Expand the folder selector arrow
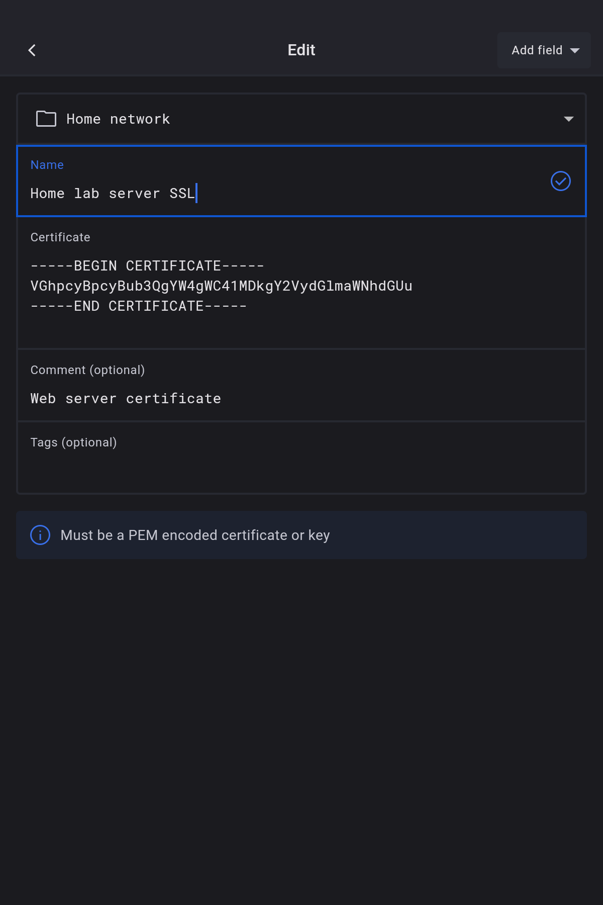 click(x=568, y=119)
